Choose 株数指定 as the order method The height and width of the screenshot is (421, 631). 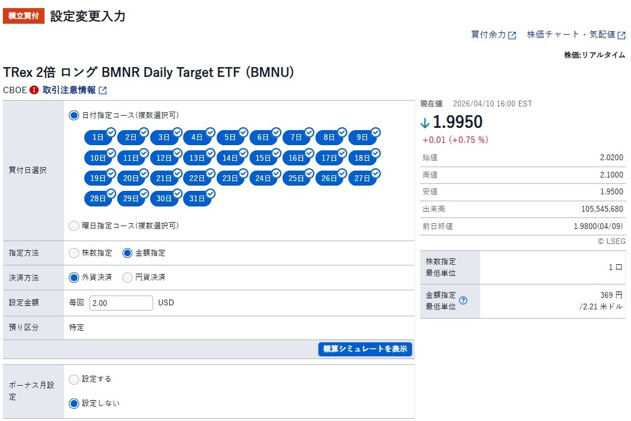[x=74, y=253]
